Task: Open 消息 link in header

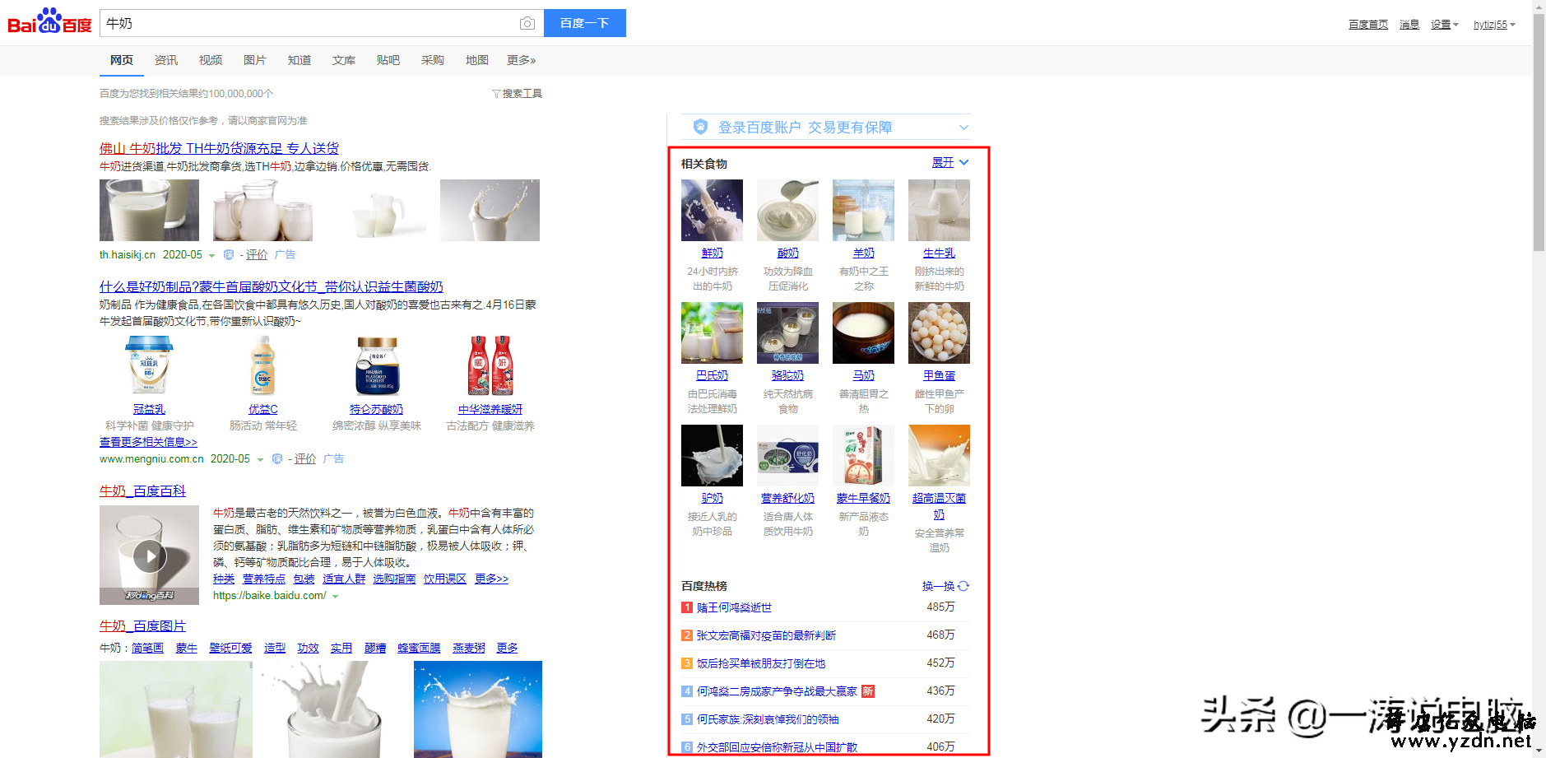Action: (x=1409, y=25)
